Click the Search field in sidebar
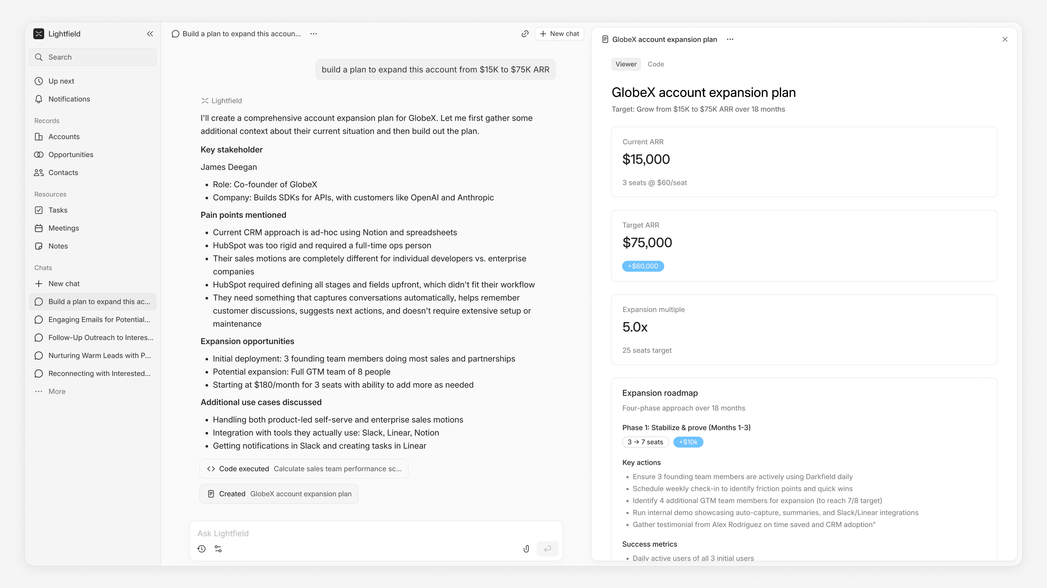Image resolution: width=1047 pixels, height=588 pixels. [93, 57]
